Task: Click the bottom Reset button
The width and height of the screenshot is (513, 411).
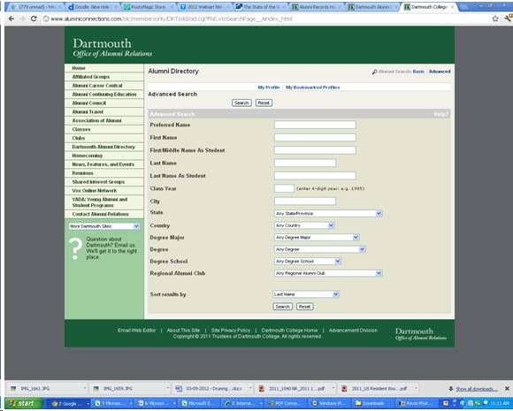Action: coord(304,307)
